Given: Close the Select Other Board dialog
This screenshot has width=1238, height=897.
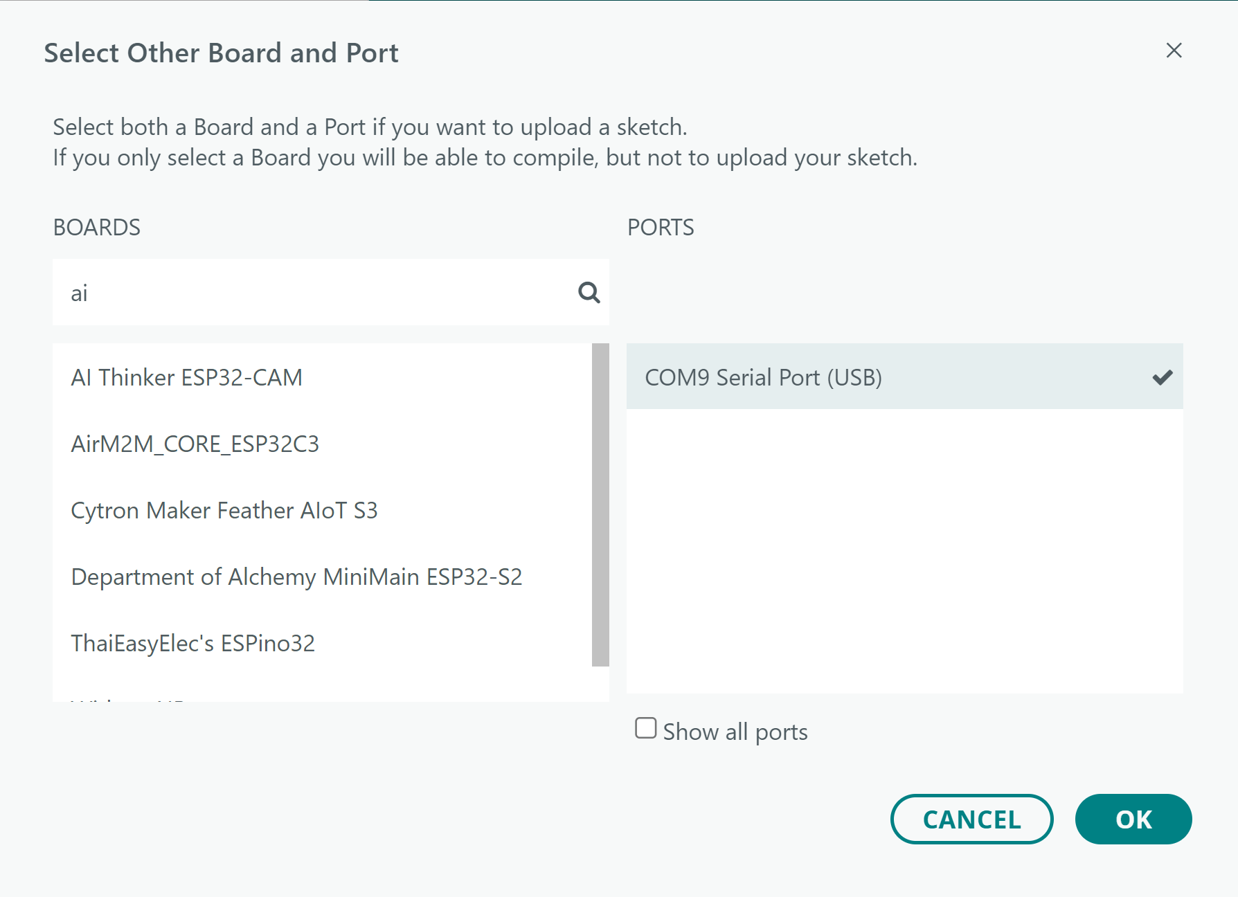Looking at the screenshot, I should pyautogui.click(x=1174, y=51).
